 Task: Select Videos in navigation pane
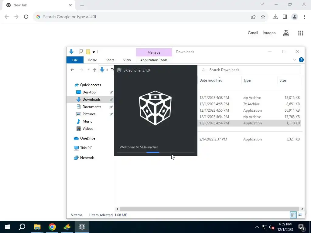[x=88, y=129]
